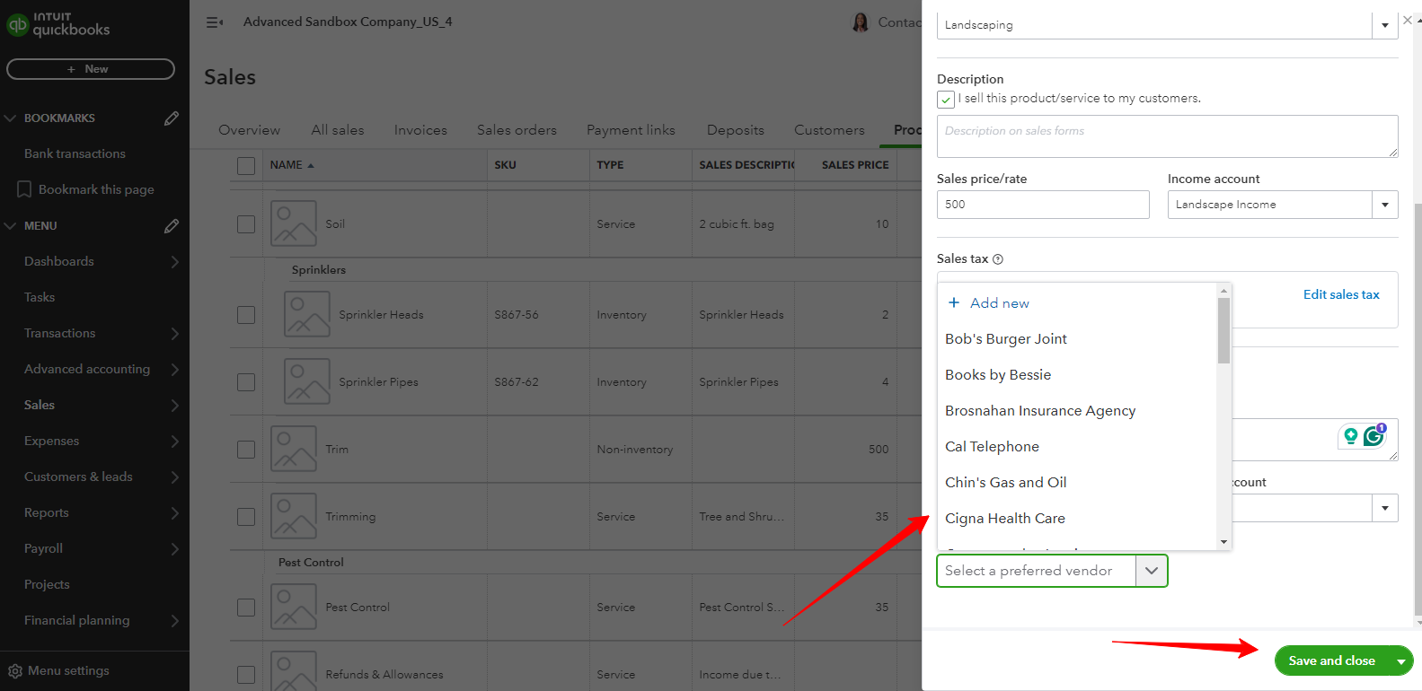Click the user avatar in the header

pos(860,22)
